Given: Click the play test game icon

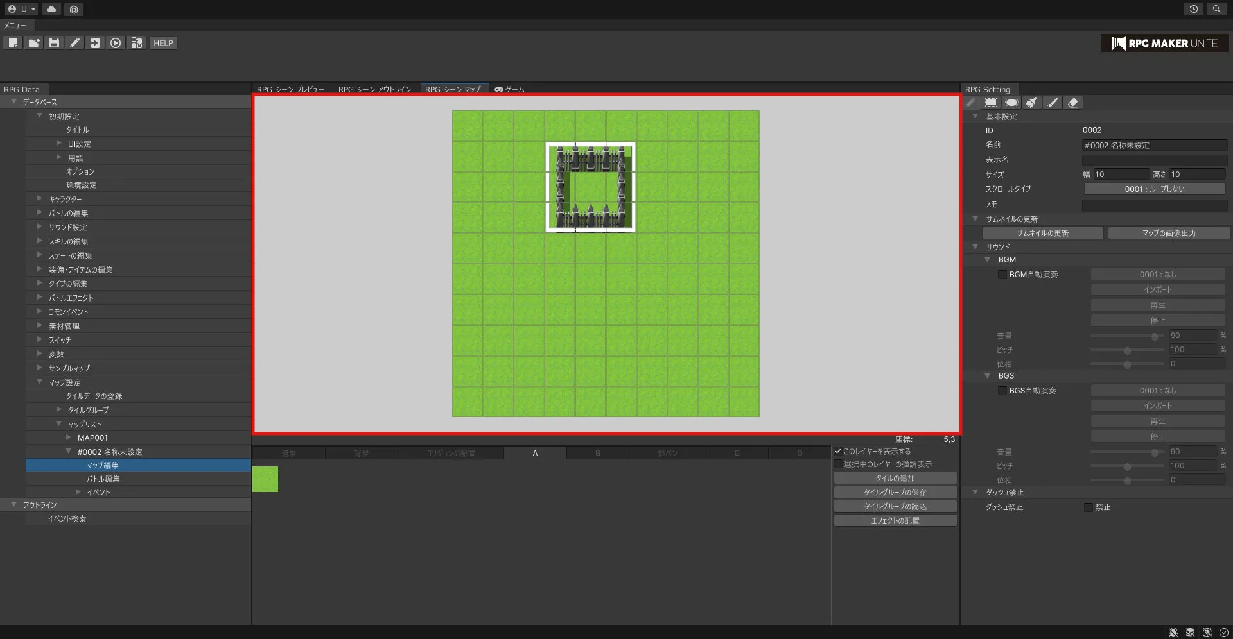Looking at the screenshot, I should [x=116, y=43].
